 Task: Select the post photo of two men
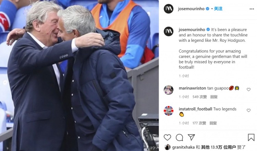click(79, 75)
